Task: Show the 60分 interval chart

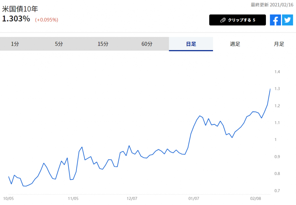Action: coord(147,44)
